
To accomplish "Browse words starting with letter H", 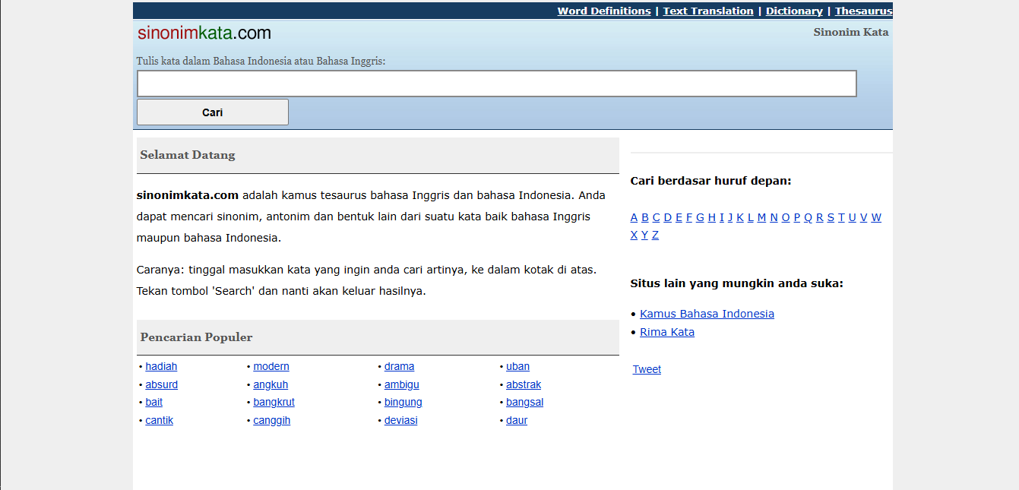I will 712,217.
